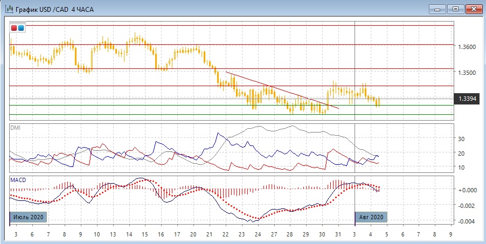Click date 24 on the time axis

click(258, 235)
